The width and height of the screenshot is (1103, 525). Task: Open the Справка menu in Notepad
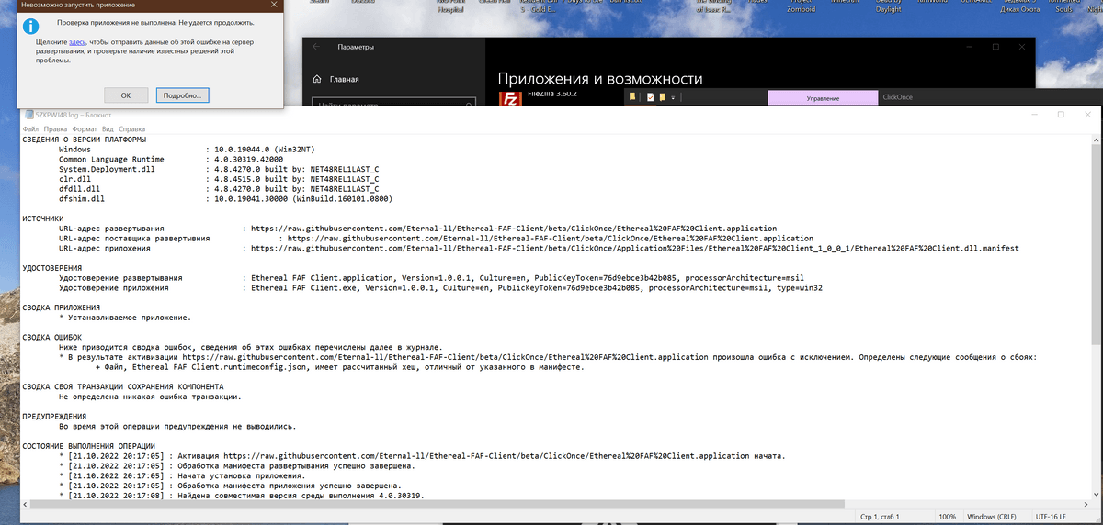coord(132,129)
